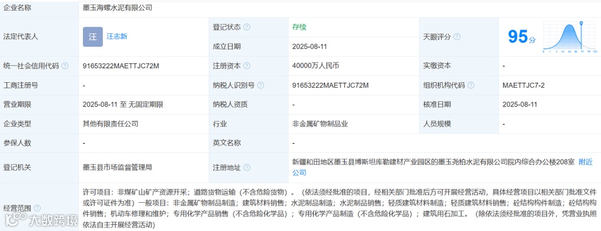The width and height of the screenshot is (601, 231).
Task: Click 40000万人民币 registered capital value
Action: [x=316, y=66]
